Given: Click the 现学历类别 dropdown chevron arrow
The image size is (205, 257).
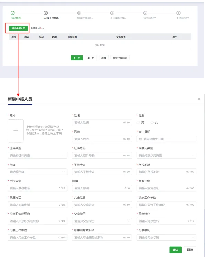Looking at the screenshot, I should click(193, 155).
